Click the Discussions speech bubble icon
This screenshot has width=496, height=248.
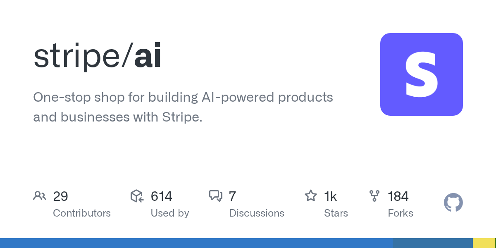coord(216,196)
